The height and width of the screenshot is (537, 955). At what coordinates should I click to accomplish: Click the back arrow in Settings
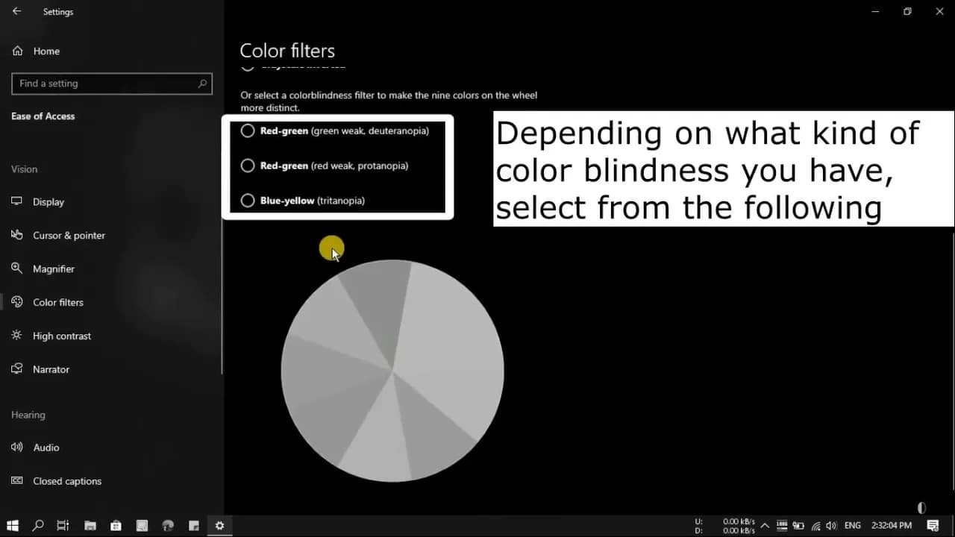16,12
